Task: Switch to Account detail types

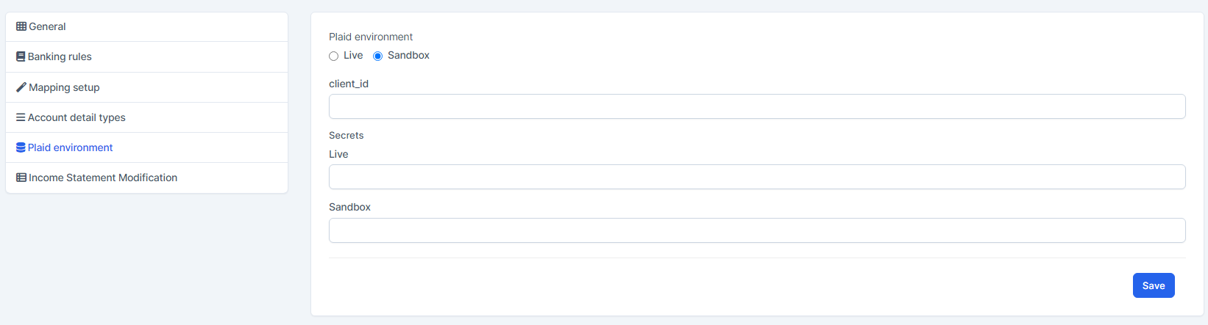Action: [x=77, y=117]
